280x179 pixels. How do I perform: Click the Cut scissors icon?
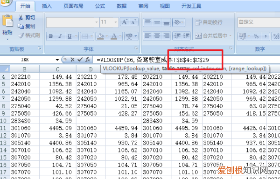21,17
